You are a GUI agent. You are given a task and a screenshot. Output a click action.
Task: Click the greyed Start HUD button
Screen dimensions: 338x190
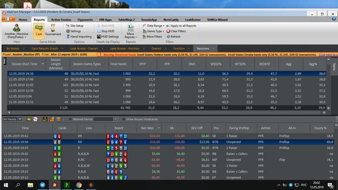tap(106, 26)
